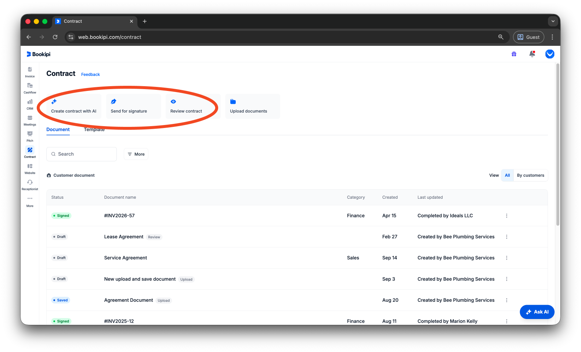Click the Document name column header
The width and height of the screenshot is (581, 352).
tap(120, 197)
